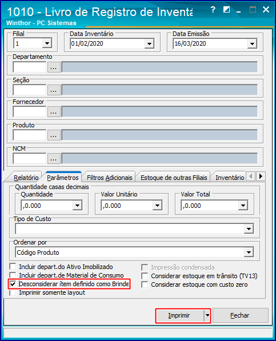
Task: Enable Considerar estoque com custo zero
Action: pos(145,284)
